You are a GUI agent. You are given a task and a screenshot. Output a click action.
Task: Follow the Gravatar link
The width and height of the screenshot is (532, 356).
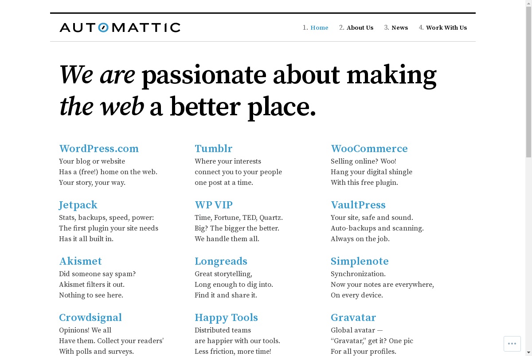pos(353,317)
